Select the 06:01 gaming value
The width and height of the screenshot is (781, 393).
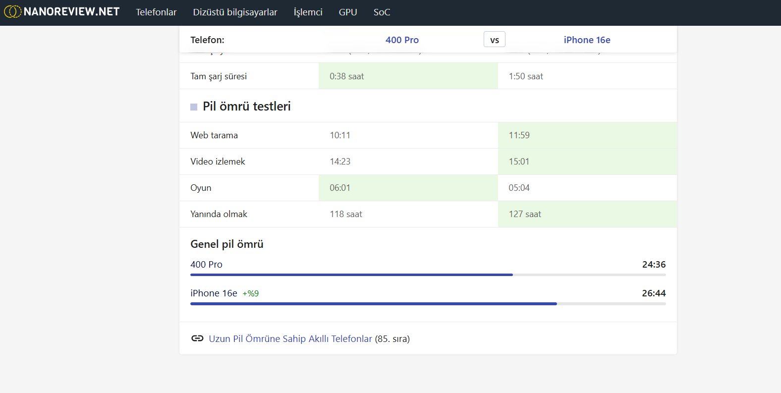[340, 188]
